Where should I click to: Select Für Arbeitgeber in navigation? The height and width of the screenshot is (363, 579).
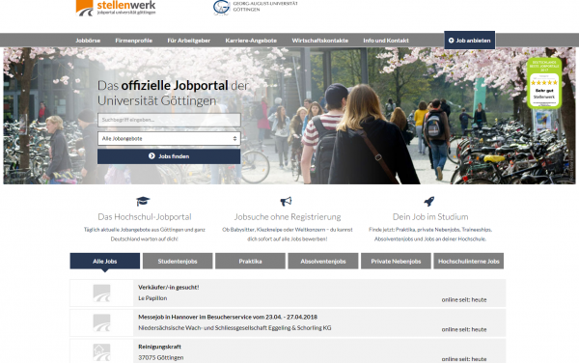click(189, 41)
